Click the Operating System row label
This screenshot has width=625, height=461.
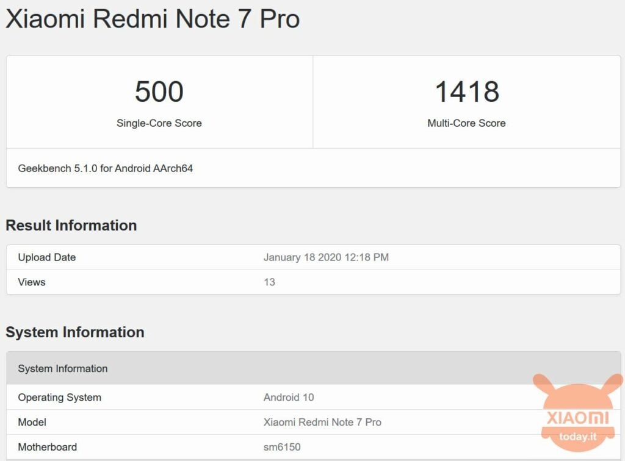click(59, 398)
